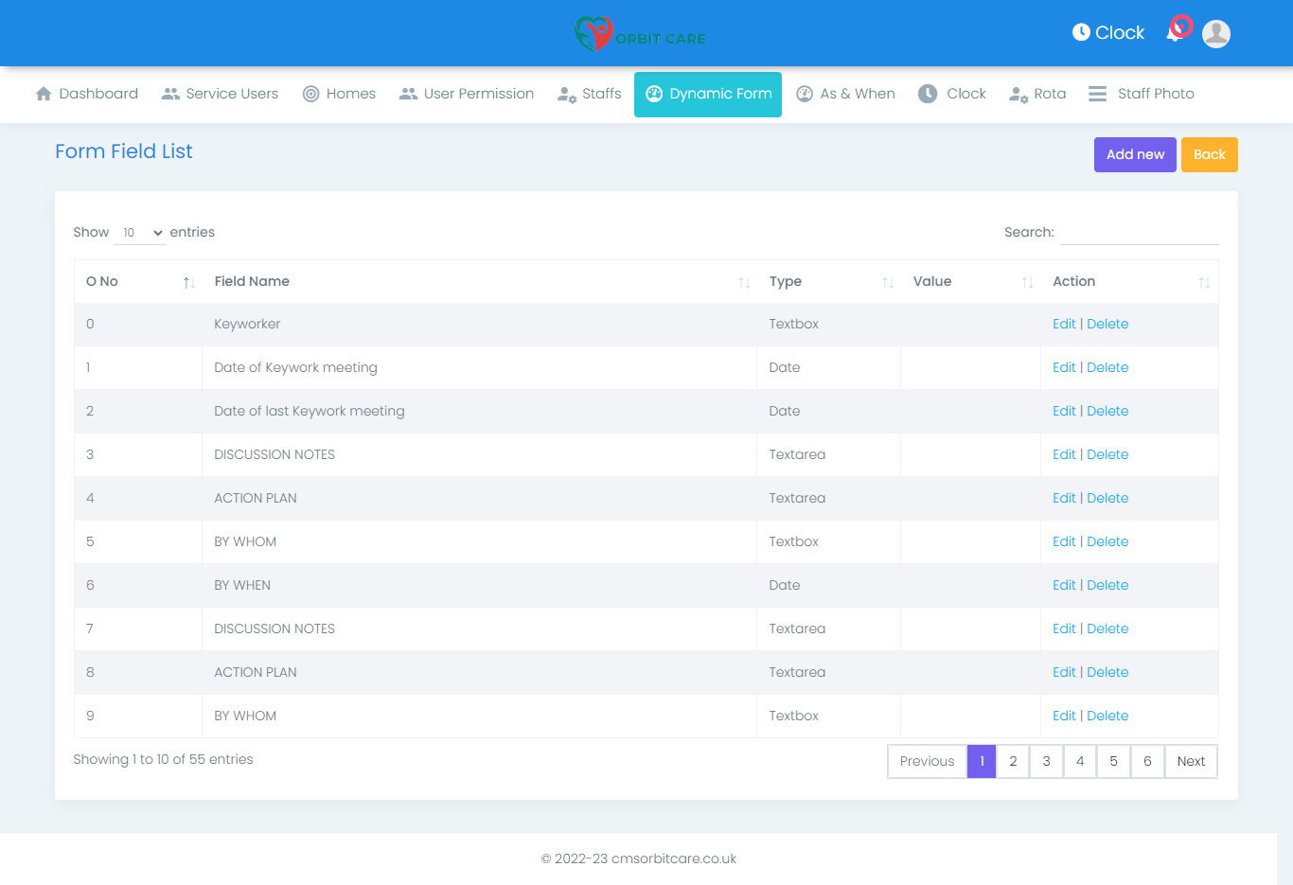The width and height of the screenshot is (1293, 885).
Task: Toggle ascending sort on the O No column
Action: point(188,281)
